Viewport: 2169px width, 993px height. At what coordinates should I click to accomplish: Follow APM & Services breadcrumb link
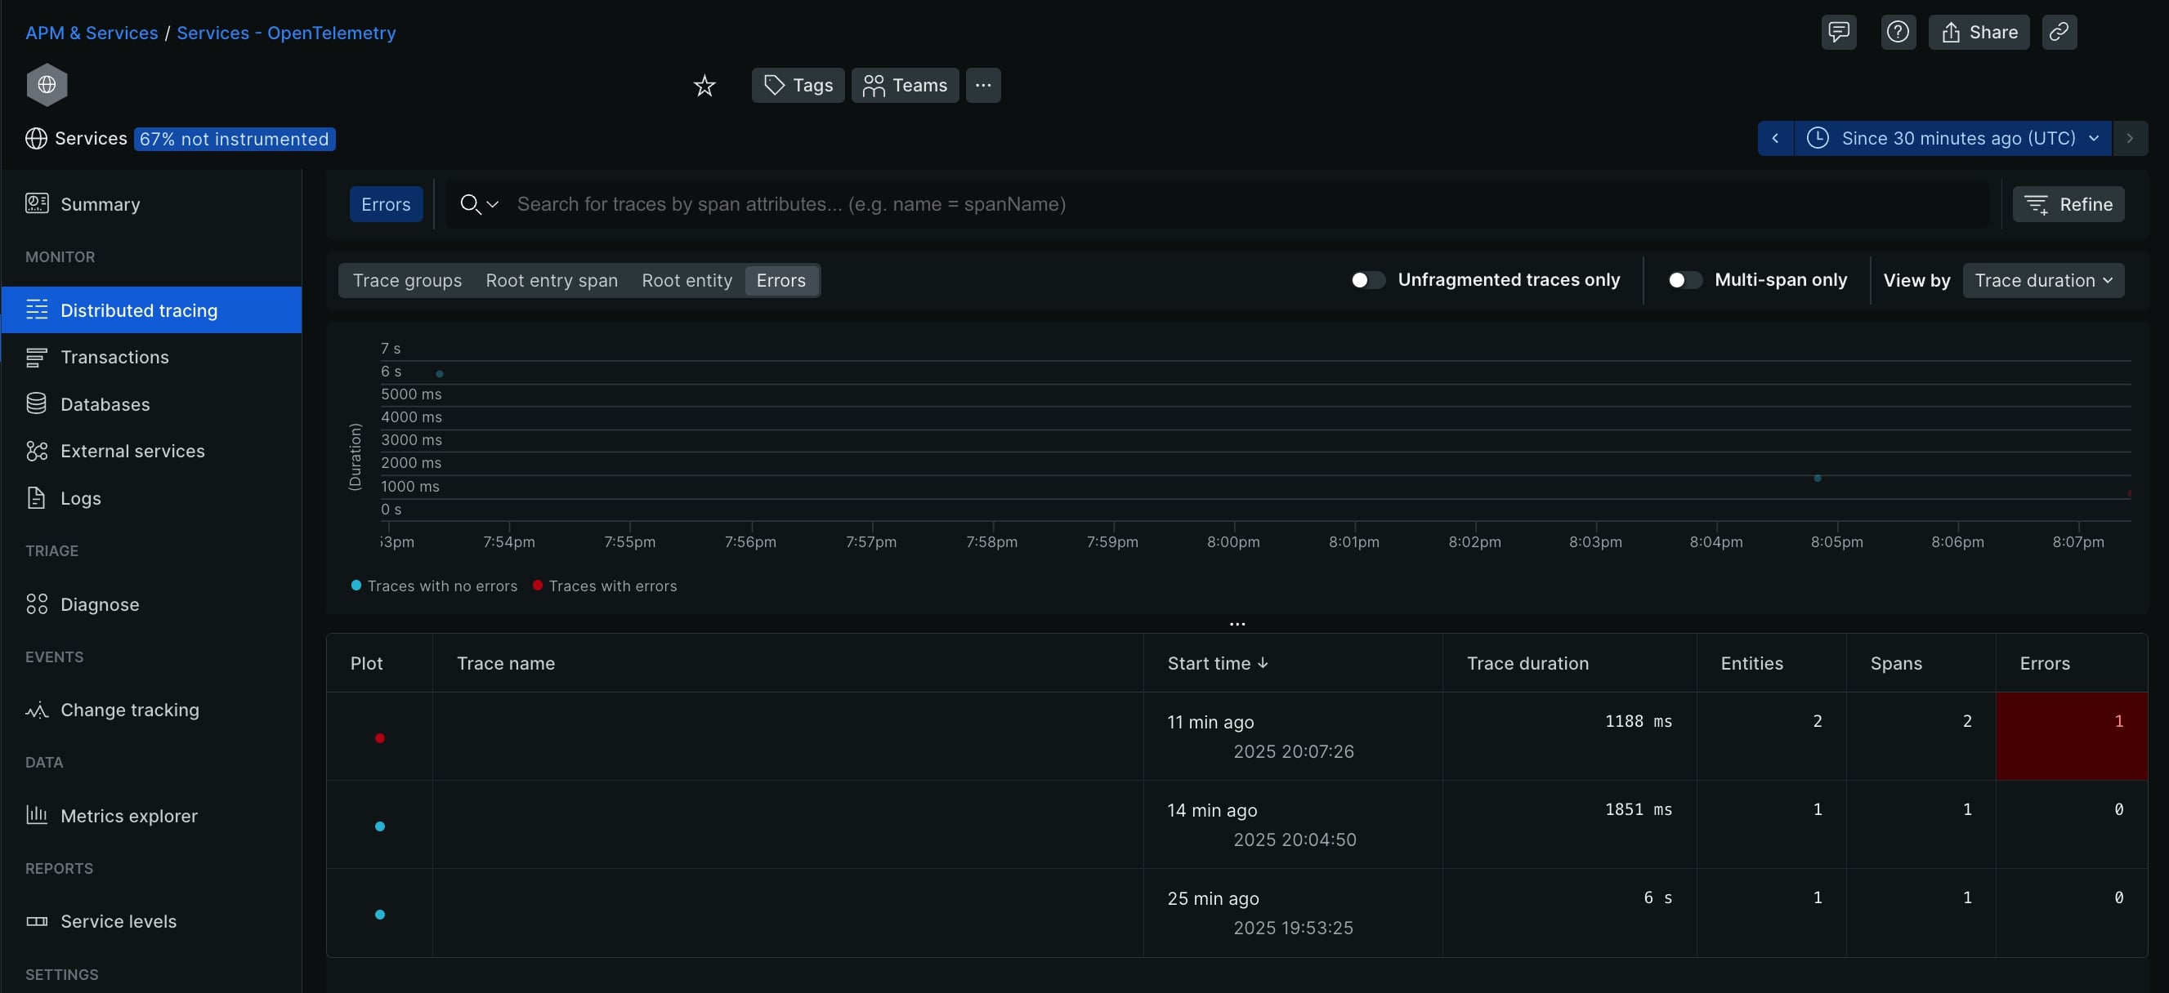[x=91, y=33]
